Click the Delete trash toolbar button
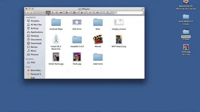 (107, 12)
